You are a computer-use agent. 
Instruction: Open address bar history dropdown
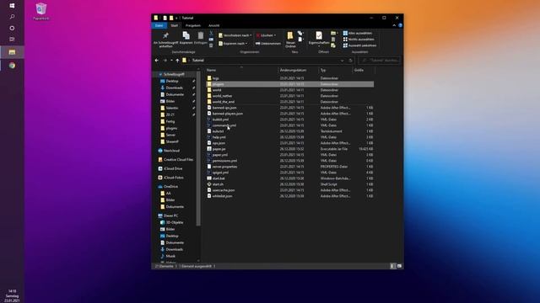[342, 61]
